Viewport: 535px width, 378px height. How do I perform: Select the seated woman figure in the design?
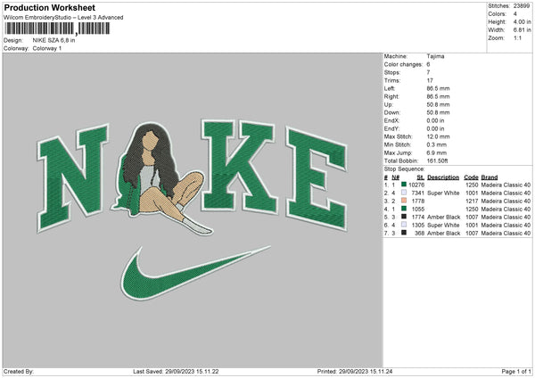click(x=162, y=178)
